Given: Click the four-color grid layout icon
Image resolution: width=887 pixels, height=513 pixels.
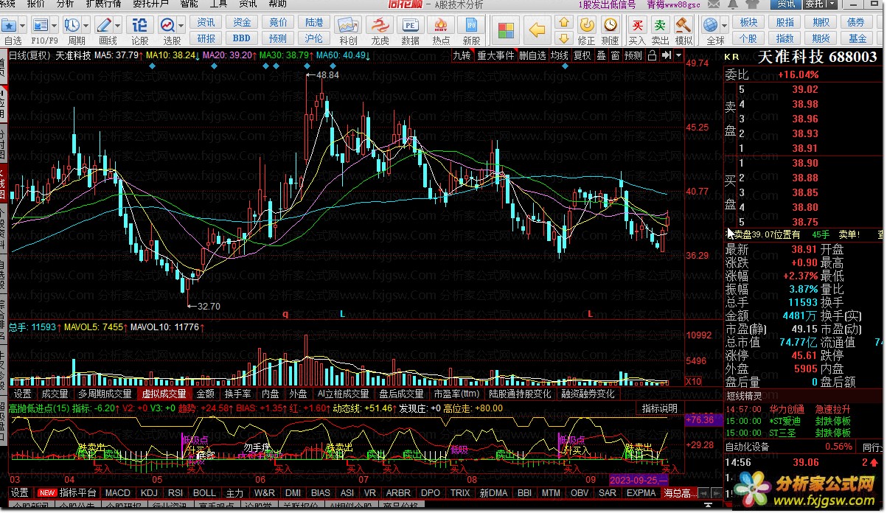Looking at the screenshot, I should pos(506,30).
